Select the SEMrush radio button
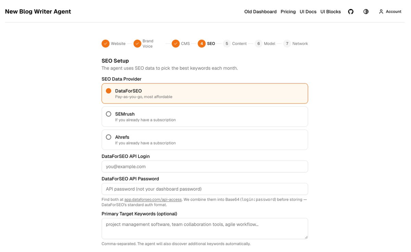 pyautogui.click(x=109, y=114)
